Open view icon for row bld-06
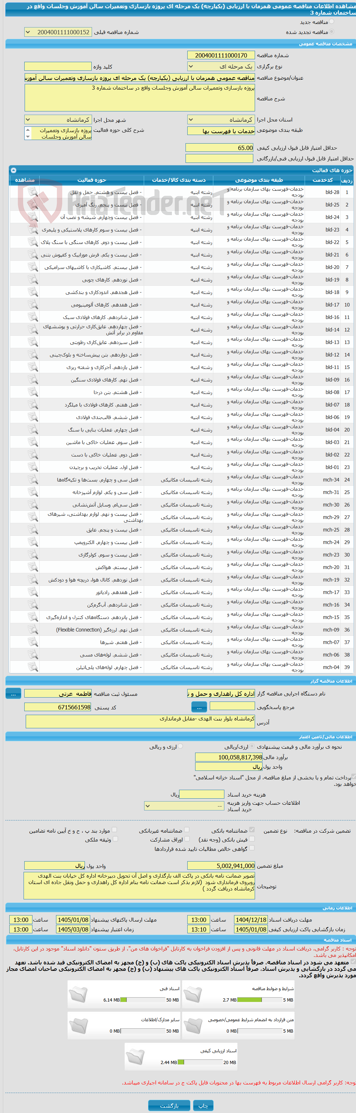Viewport: 356px width, 1113px height. [x=33, y=417]
